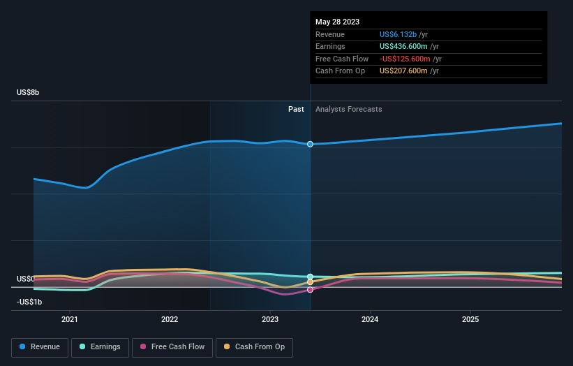Screen dimensions: 573x366
Task: Click the 2025 x-axis label
Action: (470, 319)
